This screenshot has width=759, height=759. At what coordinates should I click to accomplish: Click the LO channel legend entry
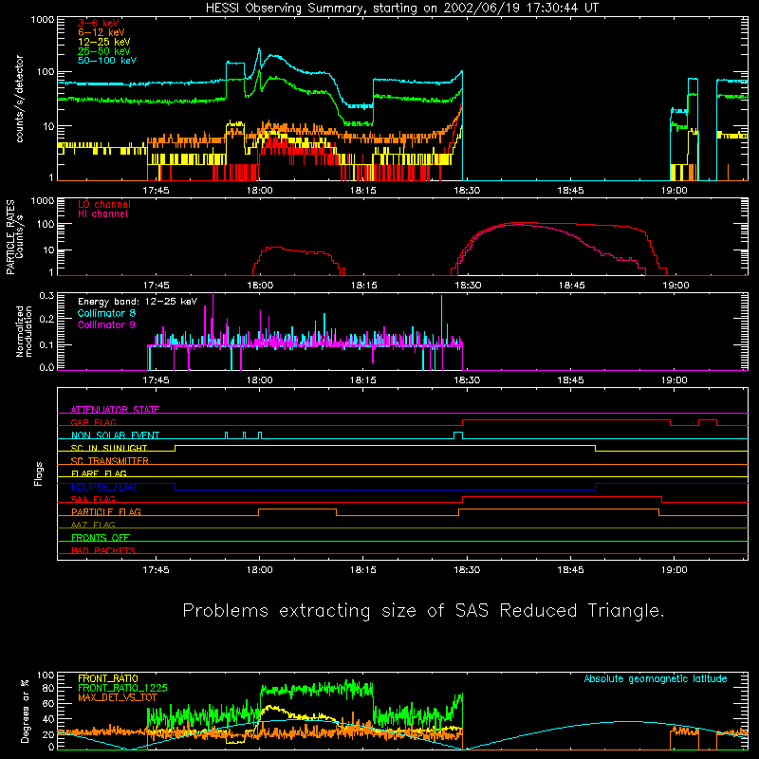click(104, 204)
